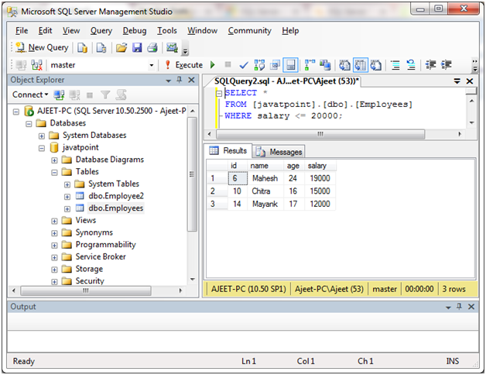The width and height of the screenshot is (486, 375).
Task: Click Object Explorer vertical scrollbar thumb
Action: pyautogui.click(x=192, y=174)
